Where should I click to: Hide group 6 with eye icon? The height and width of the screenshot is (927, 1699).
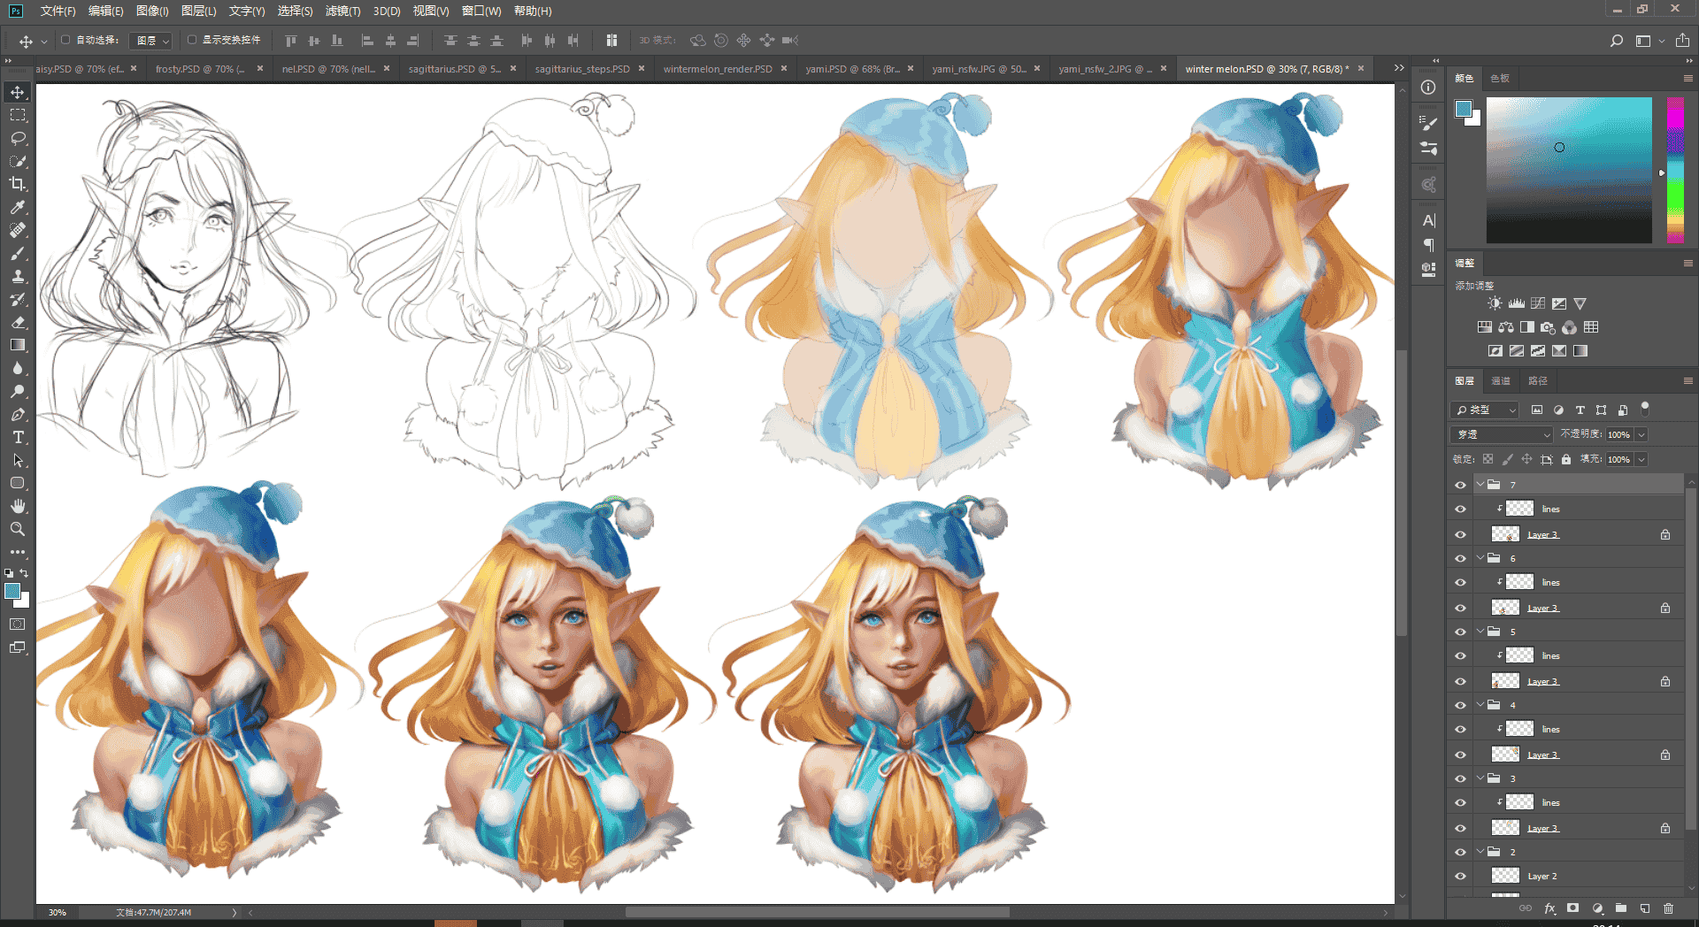click(1460, 558)
